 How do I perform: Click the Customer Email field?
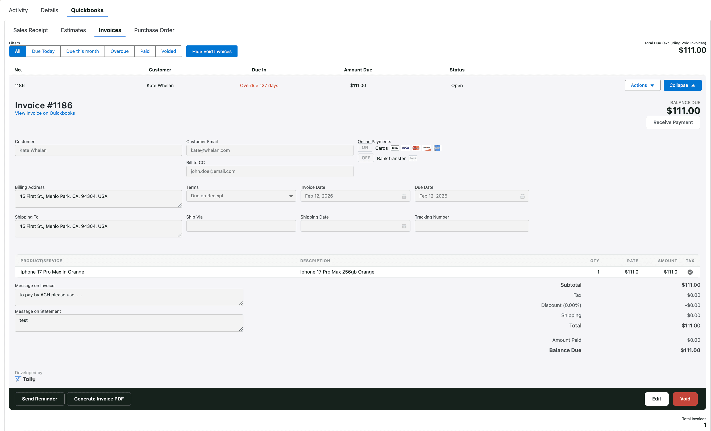[x=270, y=150]
